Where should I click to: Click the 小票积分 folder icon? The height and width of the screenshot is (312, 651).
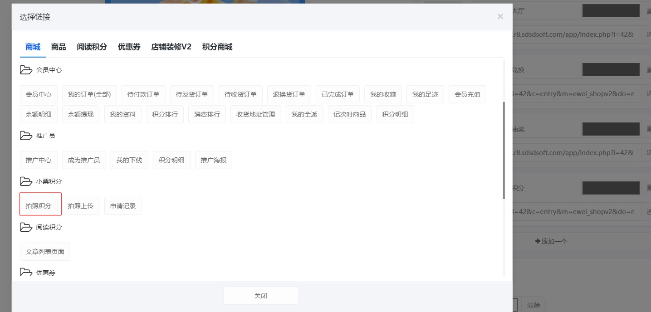tap(26, 181)
